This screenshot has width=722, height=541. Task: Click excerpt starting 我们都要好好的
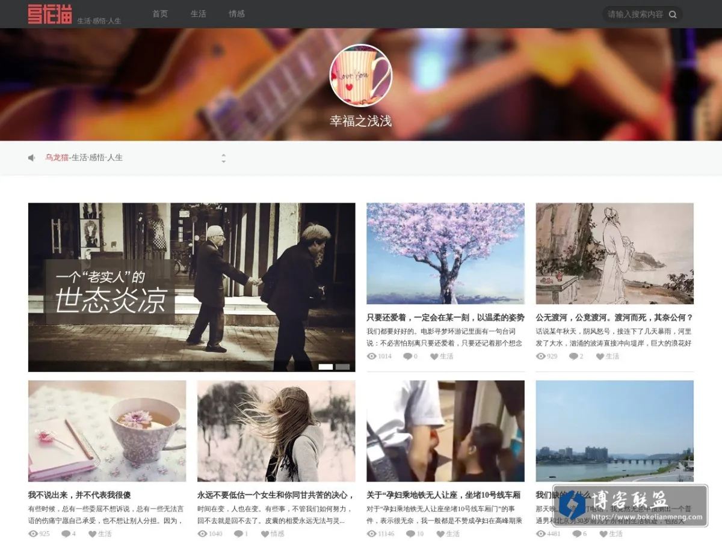click(x=445, y=337)
